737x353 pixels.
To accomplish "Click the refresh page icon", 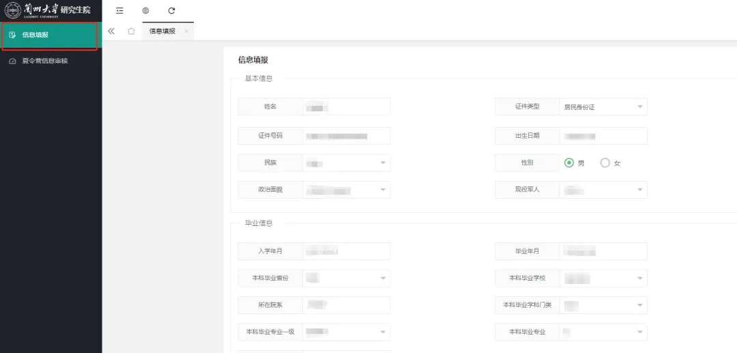I will [x=171, y=10].
